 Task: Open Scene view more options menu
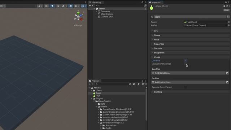(85, 2)
